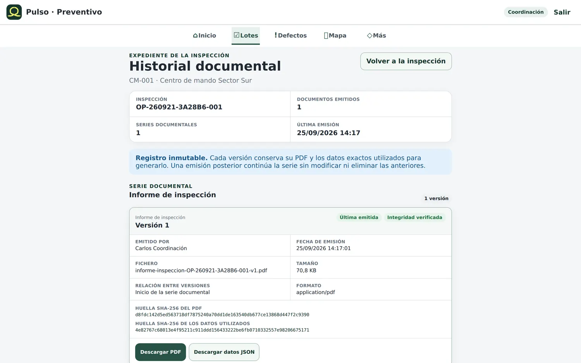Viewport: 581px width, 363px height.
Task: Click the 1 versión count badge
Action: [436, 199]
